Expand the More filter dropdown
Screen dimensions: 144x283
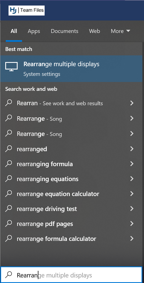point(120,31)
